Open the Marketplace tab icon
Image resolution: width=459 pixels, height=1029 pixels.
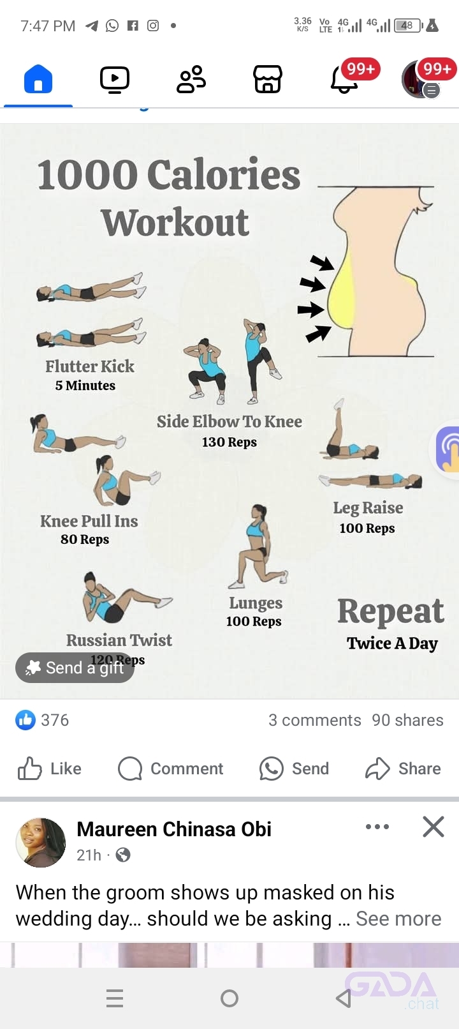coord(268,80)
